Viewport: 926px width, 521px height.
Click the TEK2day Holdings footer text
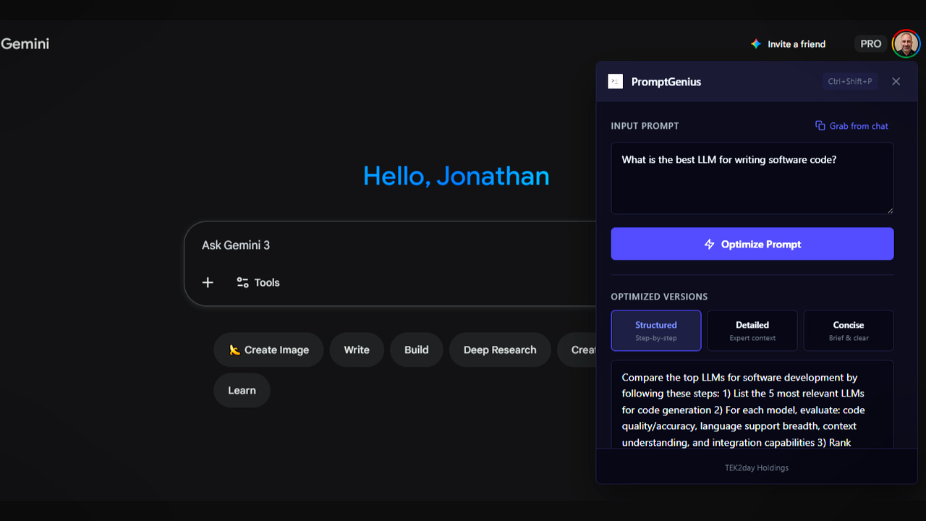coord(757,467)
